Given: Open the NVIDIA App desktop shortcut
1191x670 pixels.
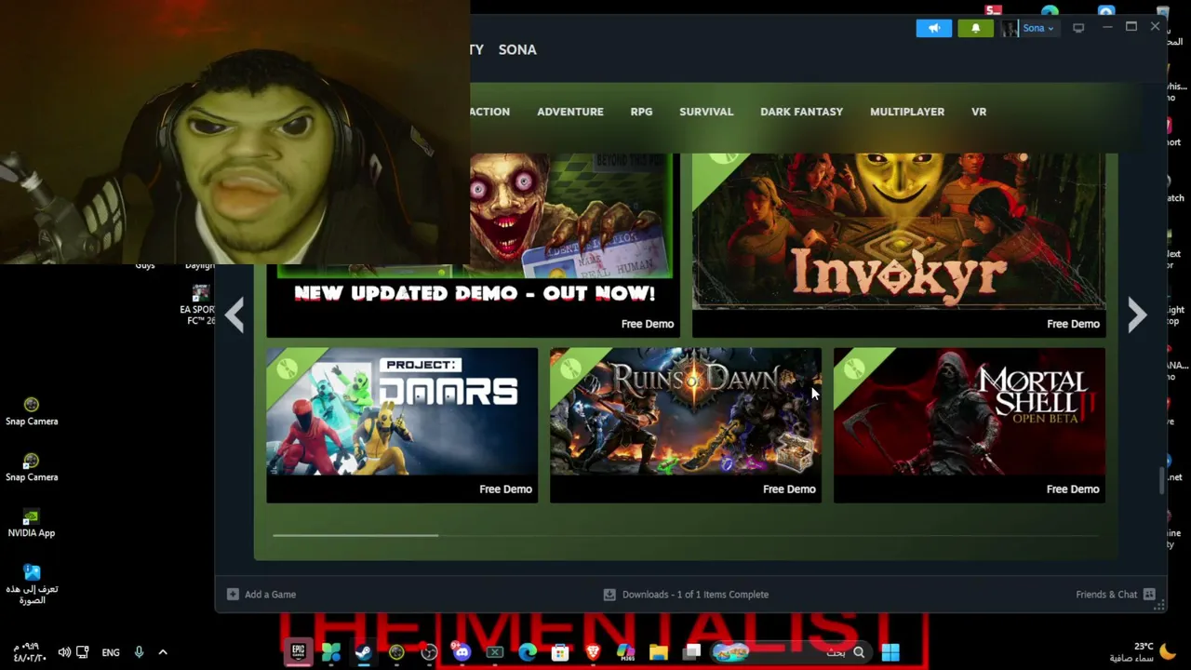Looking at the screenshot, I should [32, 524].
